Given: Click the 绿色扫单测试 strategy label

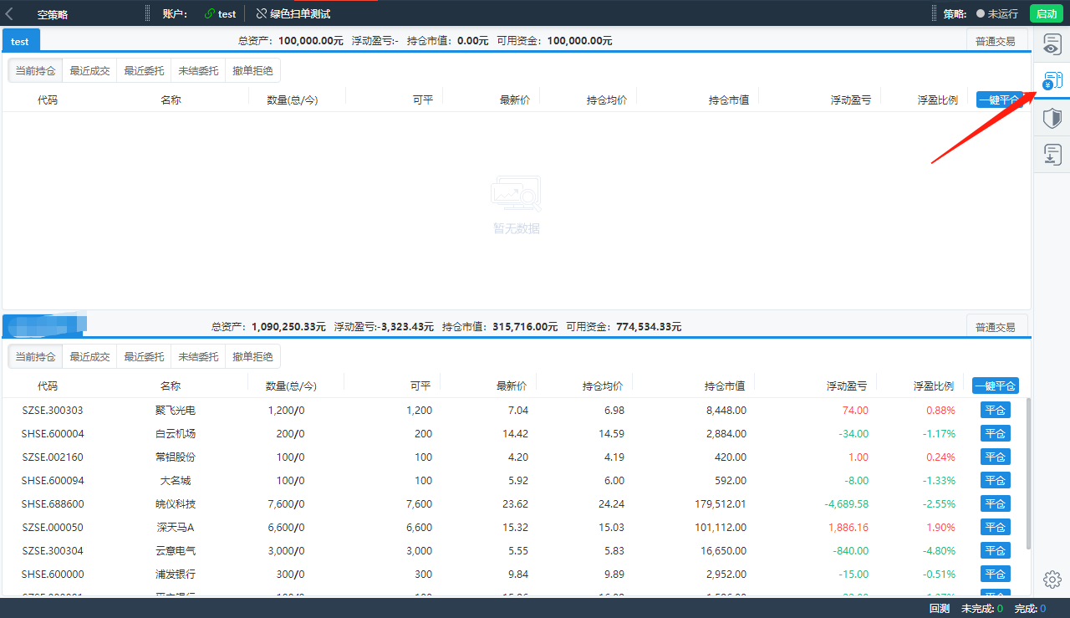Looking at the screenshot, I should 300,14.
